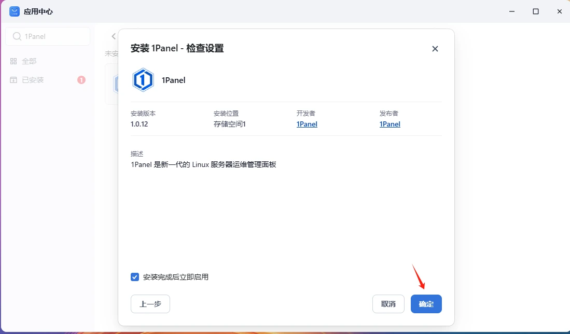Viewport: 570px width, 334px height.
Task: Click the red notification badge on 已安装
Action: coord(81,80)
